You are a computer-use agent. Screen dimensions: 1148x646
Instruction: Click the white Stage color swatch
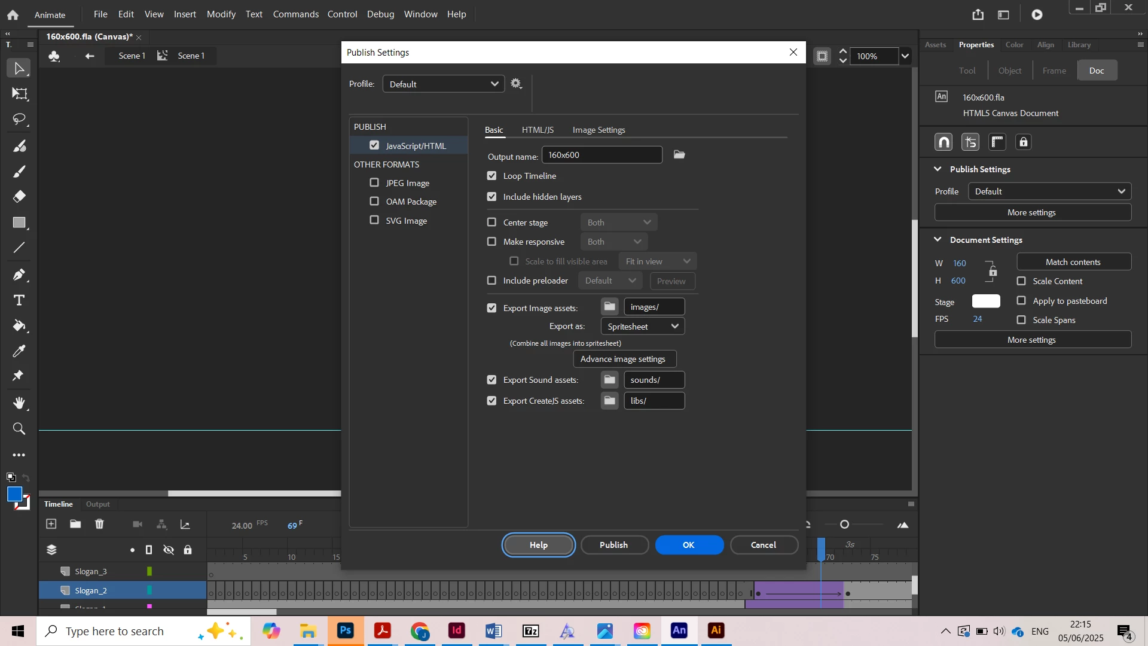[985, 301]
